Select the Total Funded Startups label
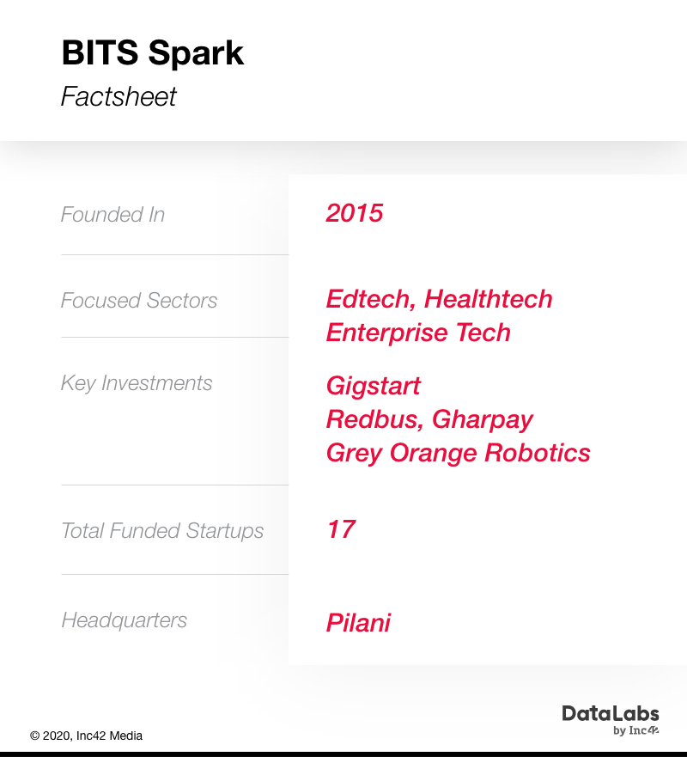The height and width of the screenshot is (757, 687). pyautogui.click(x=162, y=530)
